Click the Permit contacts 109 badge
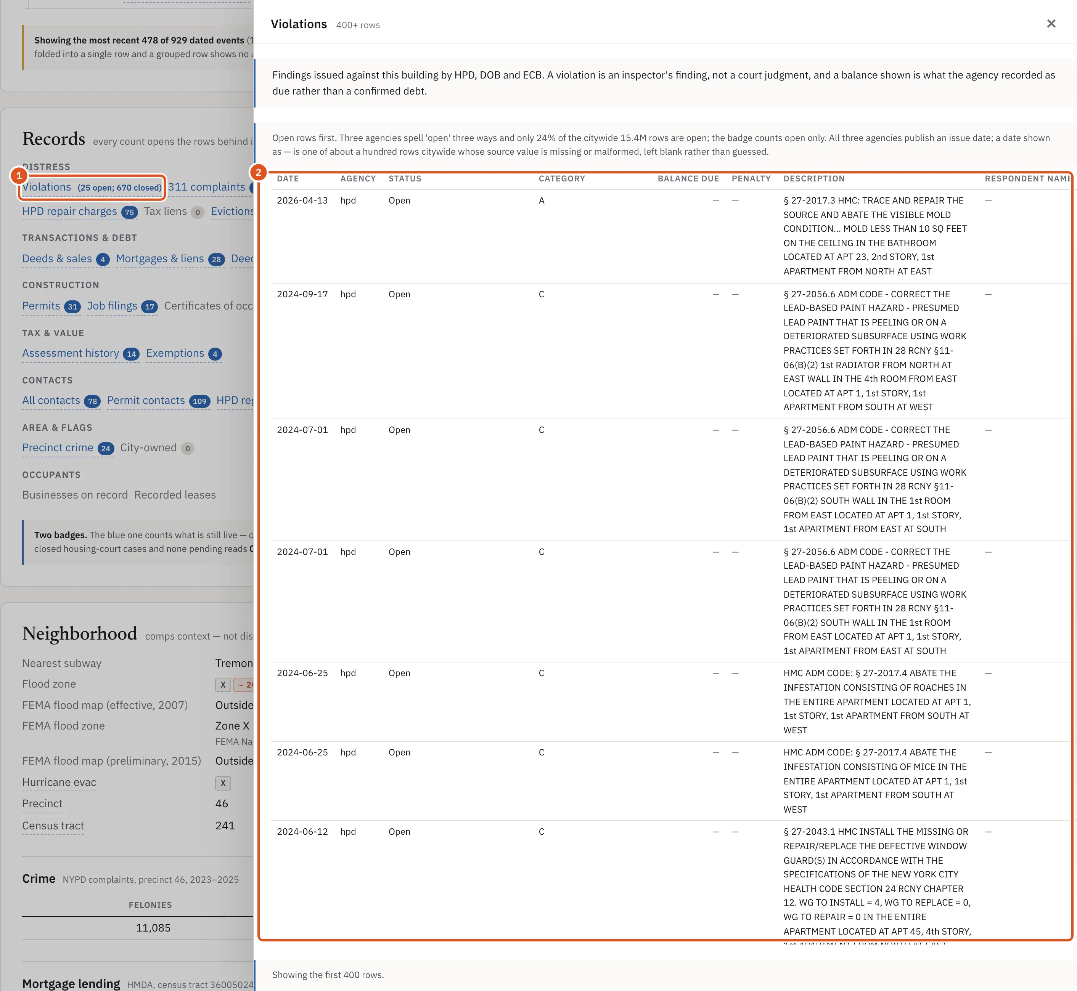The image size is (1077, 991). 199,401
